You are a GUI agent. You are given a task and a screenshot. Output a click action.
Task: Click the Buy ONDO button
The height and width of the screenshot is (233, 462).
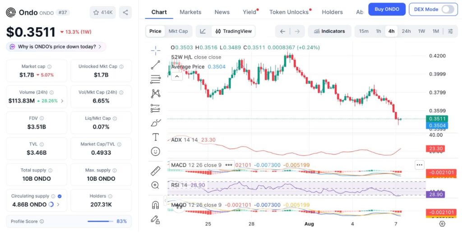pos(387,9)
